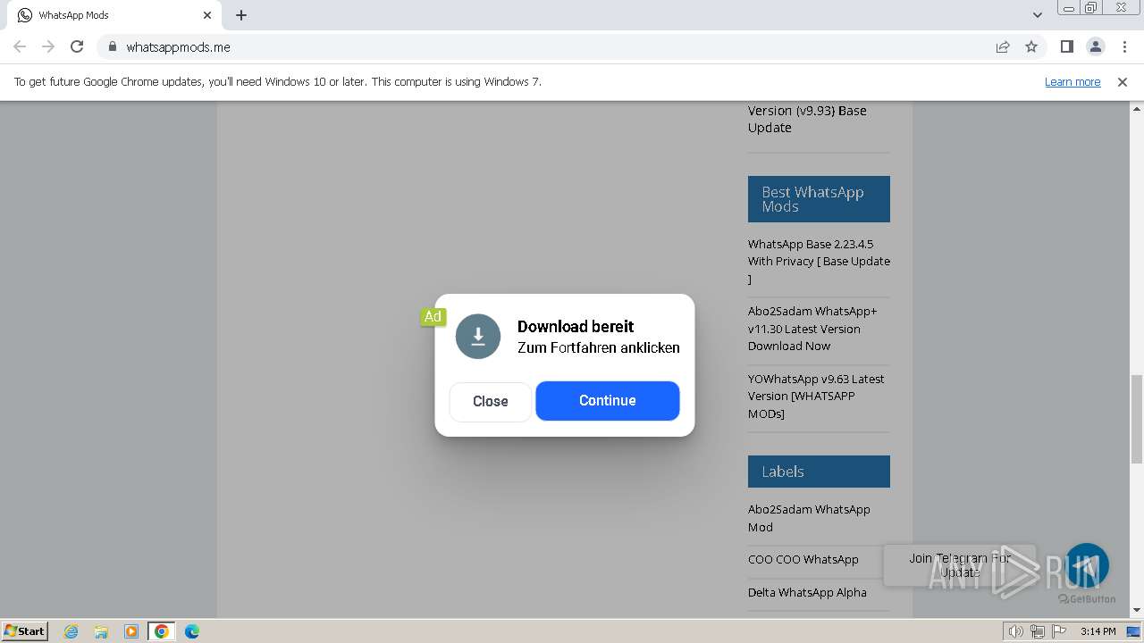Click the browser back arrow

click(x=20, y=46)
